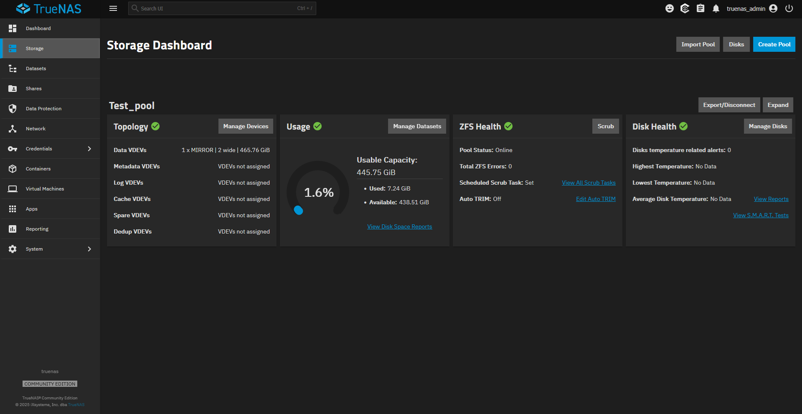The height and width of the screenshot is (414, 802).
Task: Click the Disk Health green status icon
Action: pos(683,126)
